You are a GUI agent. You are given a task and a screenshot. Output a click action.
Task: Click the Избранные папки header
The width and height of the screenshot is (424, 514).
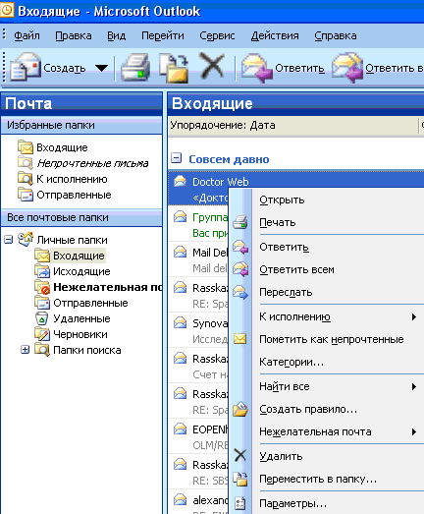(x=81, y=125)
